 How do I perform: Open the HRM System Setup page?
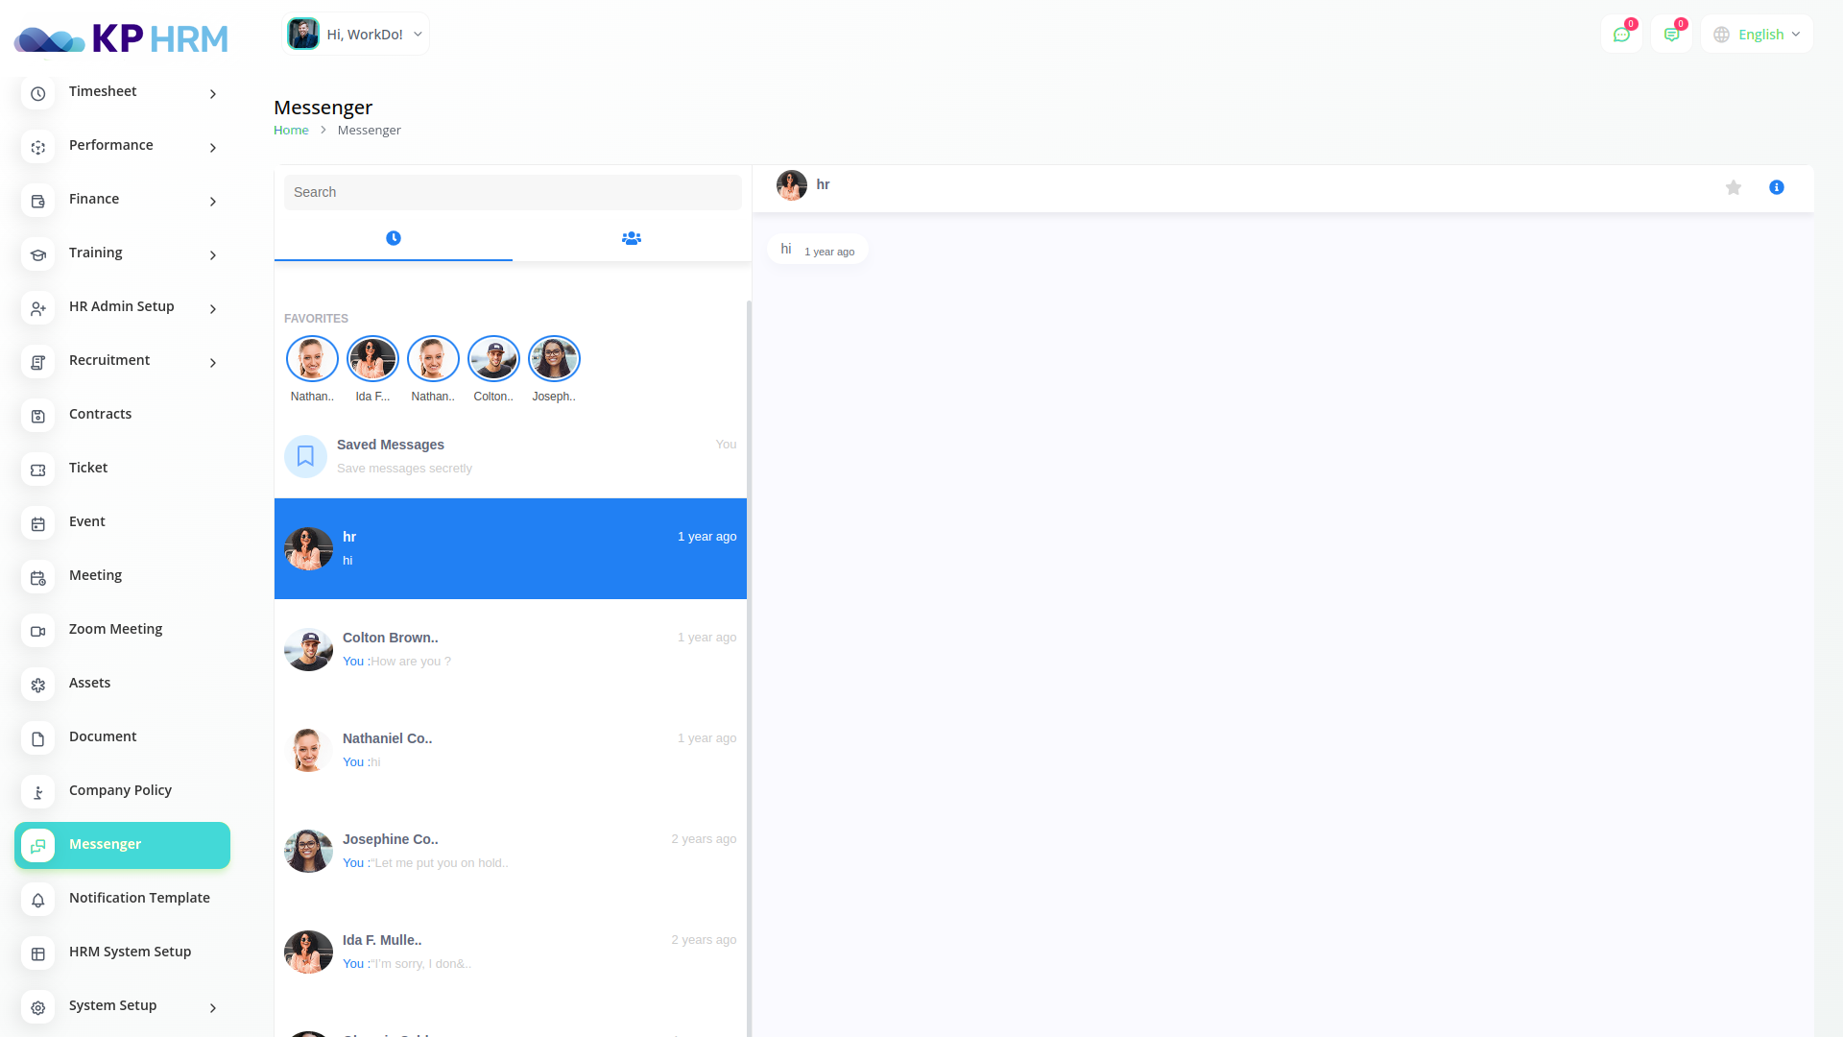(123, 953)
